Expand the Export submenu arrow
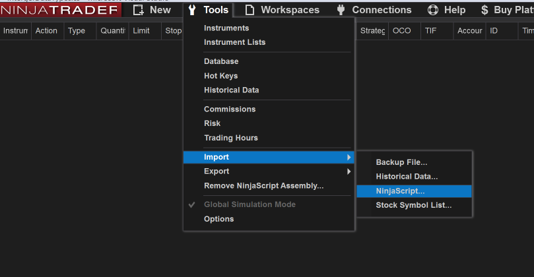Screen dimensions: 534x277 (x=349, y=171)
